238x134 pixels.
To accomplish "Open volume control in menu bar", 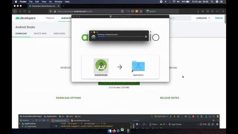I will tap(178, 1).
